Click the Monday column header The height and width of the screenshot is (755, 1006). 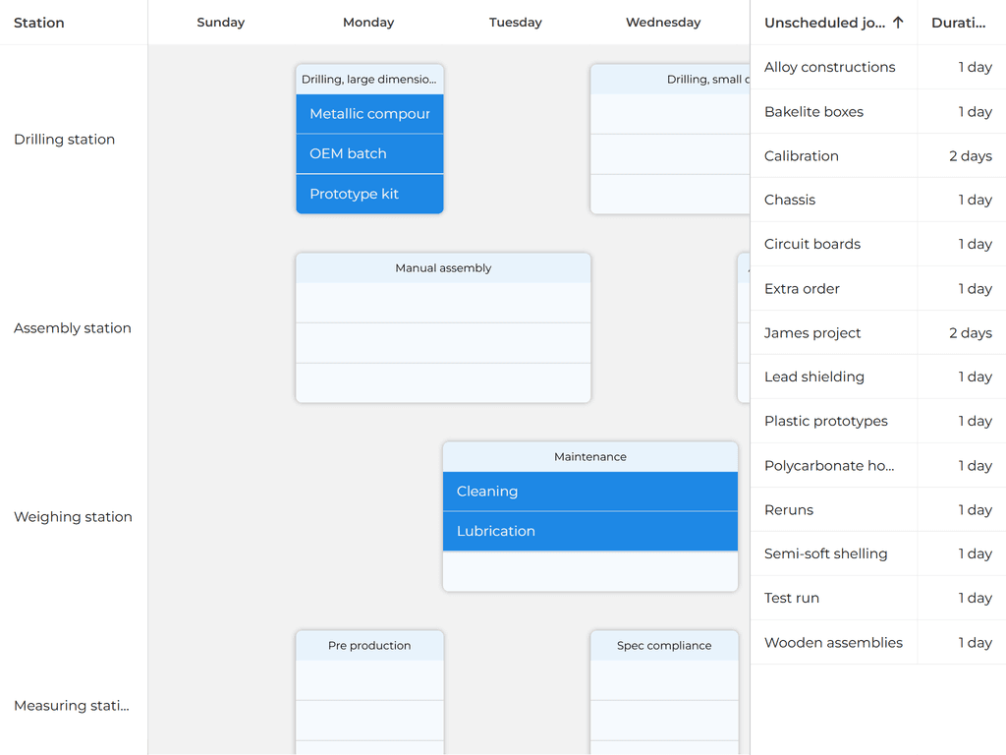tap(368, 22)
